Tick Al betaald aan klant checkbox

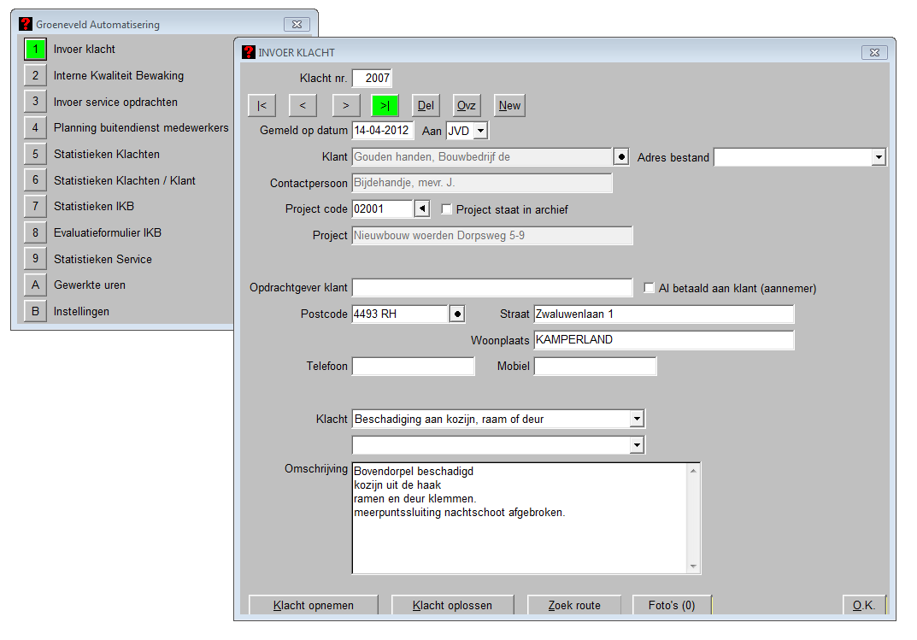tap(650, 288)
